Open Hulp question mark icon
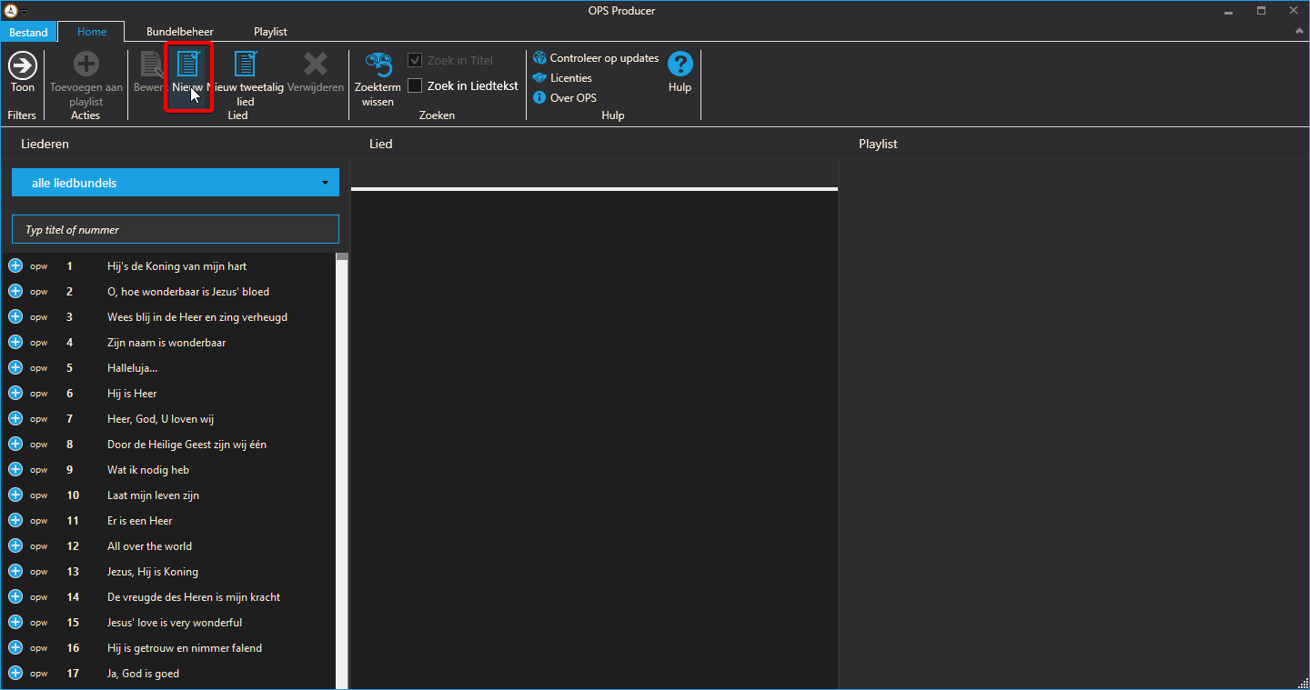The width and height of the screenshot is (1310, 690). 680,65
